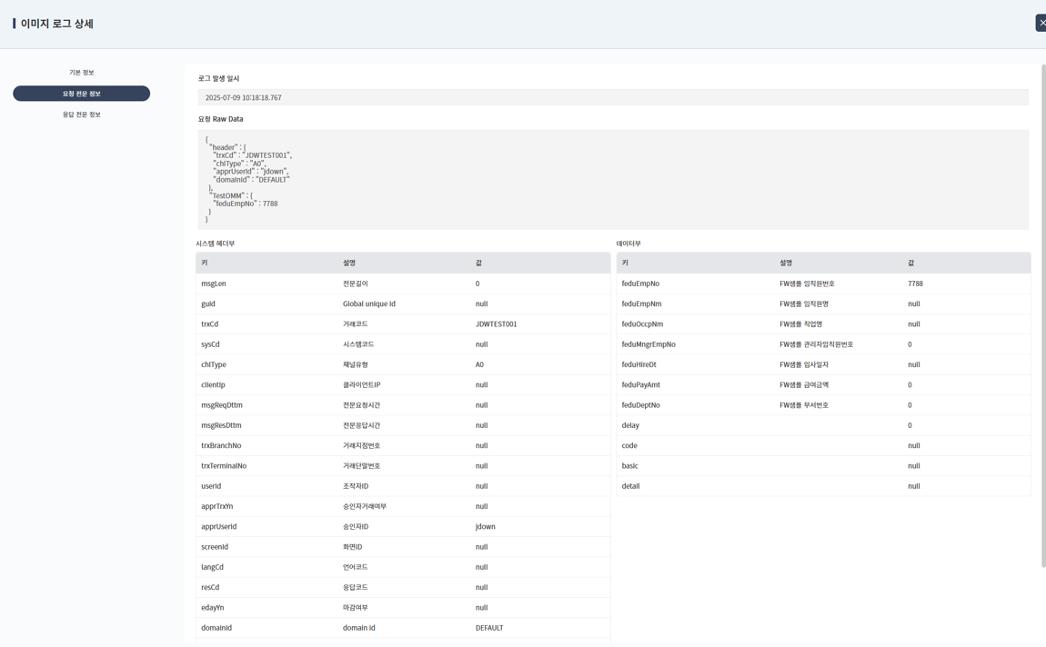Select the feduPayAmt row key
Image resolution: width=1046 pixels, height=647 pixels.
pos(640,385)
